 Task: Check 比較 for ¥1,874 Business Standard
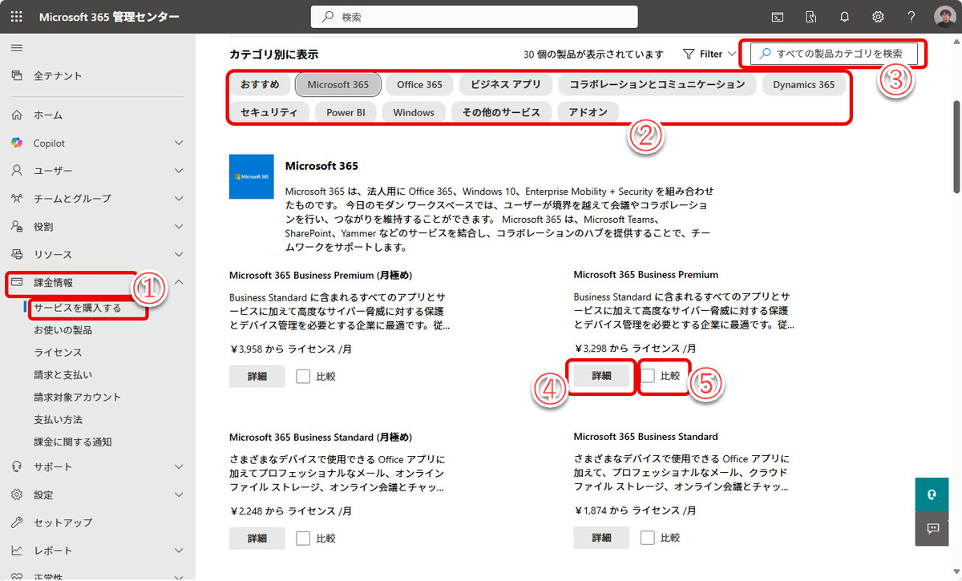point(648,538)
